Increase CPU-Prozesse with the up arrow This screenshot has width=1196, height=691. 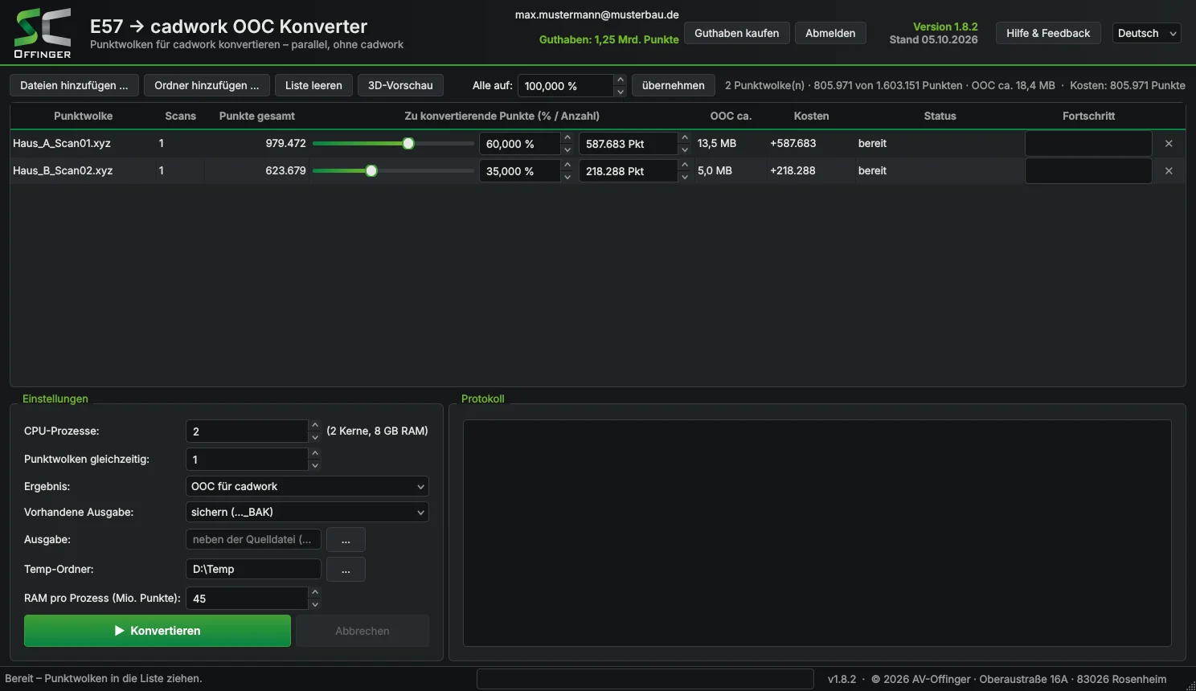(315, 425)
